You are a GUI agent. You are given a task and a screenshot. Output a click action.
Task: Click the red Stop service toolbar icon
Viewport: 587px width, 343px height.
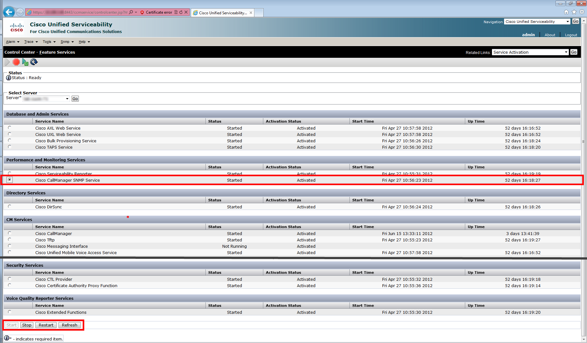(x=16, y=62)
